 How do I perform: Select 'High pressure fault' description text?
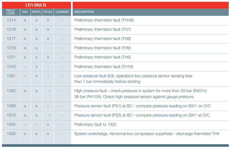coord(140,94)
